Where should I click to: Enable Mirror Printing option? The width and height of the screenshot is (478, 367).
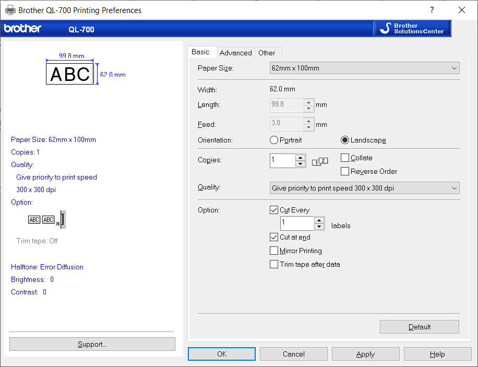274,251
